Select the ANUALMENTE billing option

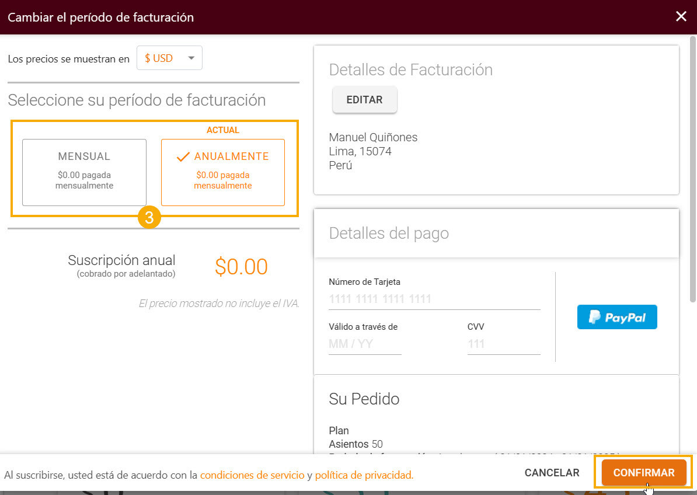tap(223, 171)
